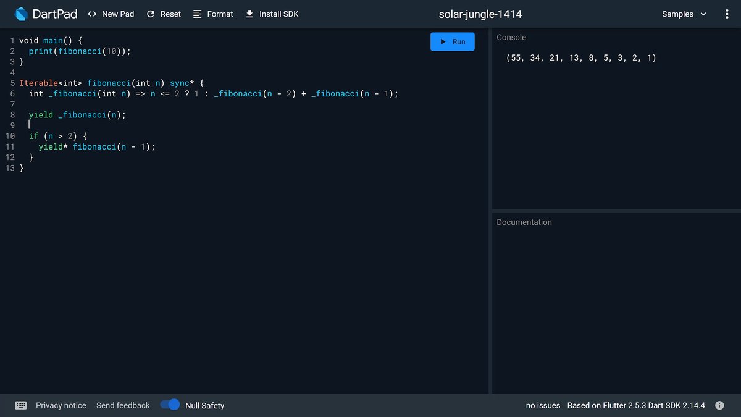The width and height of the screenshot is (741, 417).
Task: Select the Console panel header
Action: point(511,38)
